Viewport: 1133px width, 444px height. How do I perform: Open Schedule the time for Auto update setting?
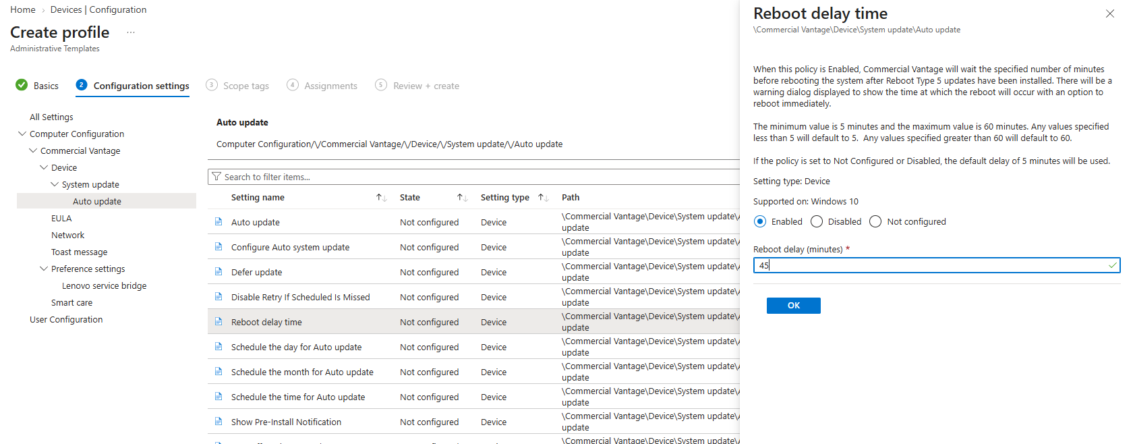(298, 397)
